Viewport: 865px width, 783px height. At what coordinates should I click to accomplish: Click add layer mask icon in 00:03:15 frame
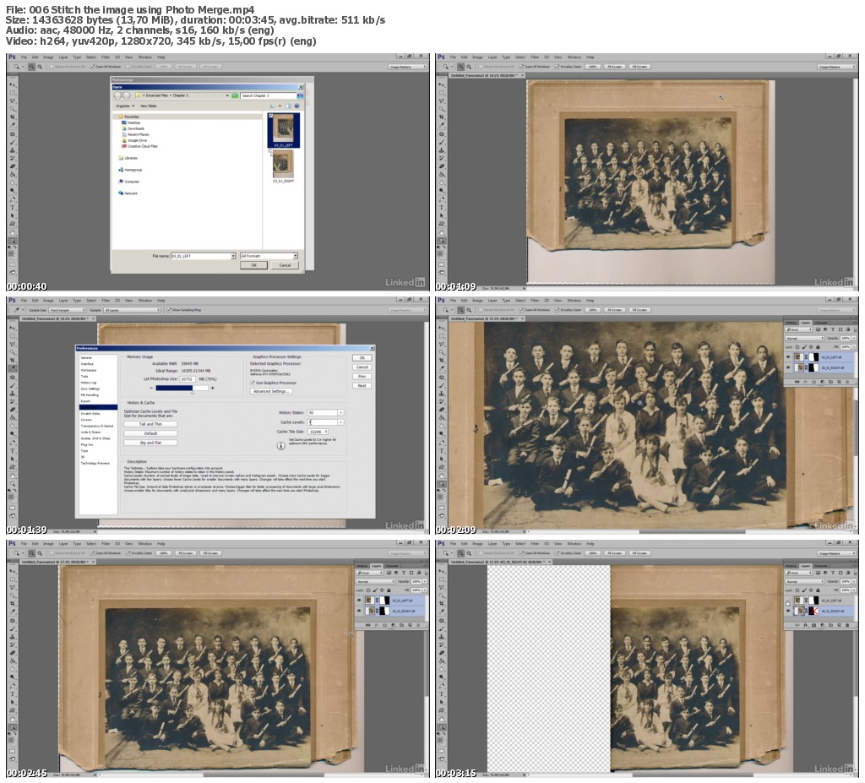813,625
